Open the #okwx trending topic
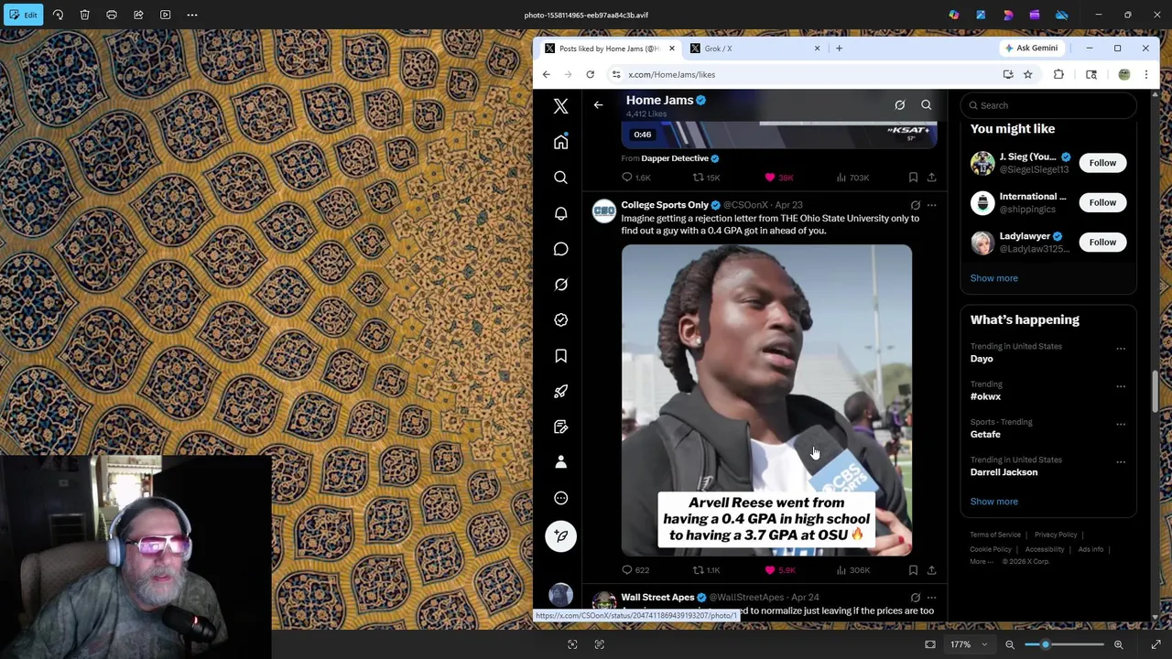The width and height of the screenshot is (1172, 659). point(985,396)
